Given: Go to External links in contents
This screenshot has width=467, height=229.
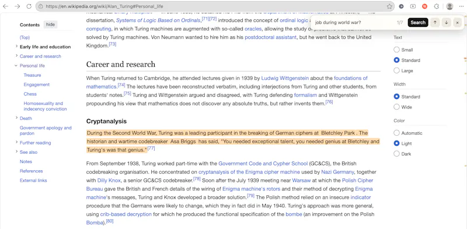Looking at the screenshot, I should [x=33, y=181].
